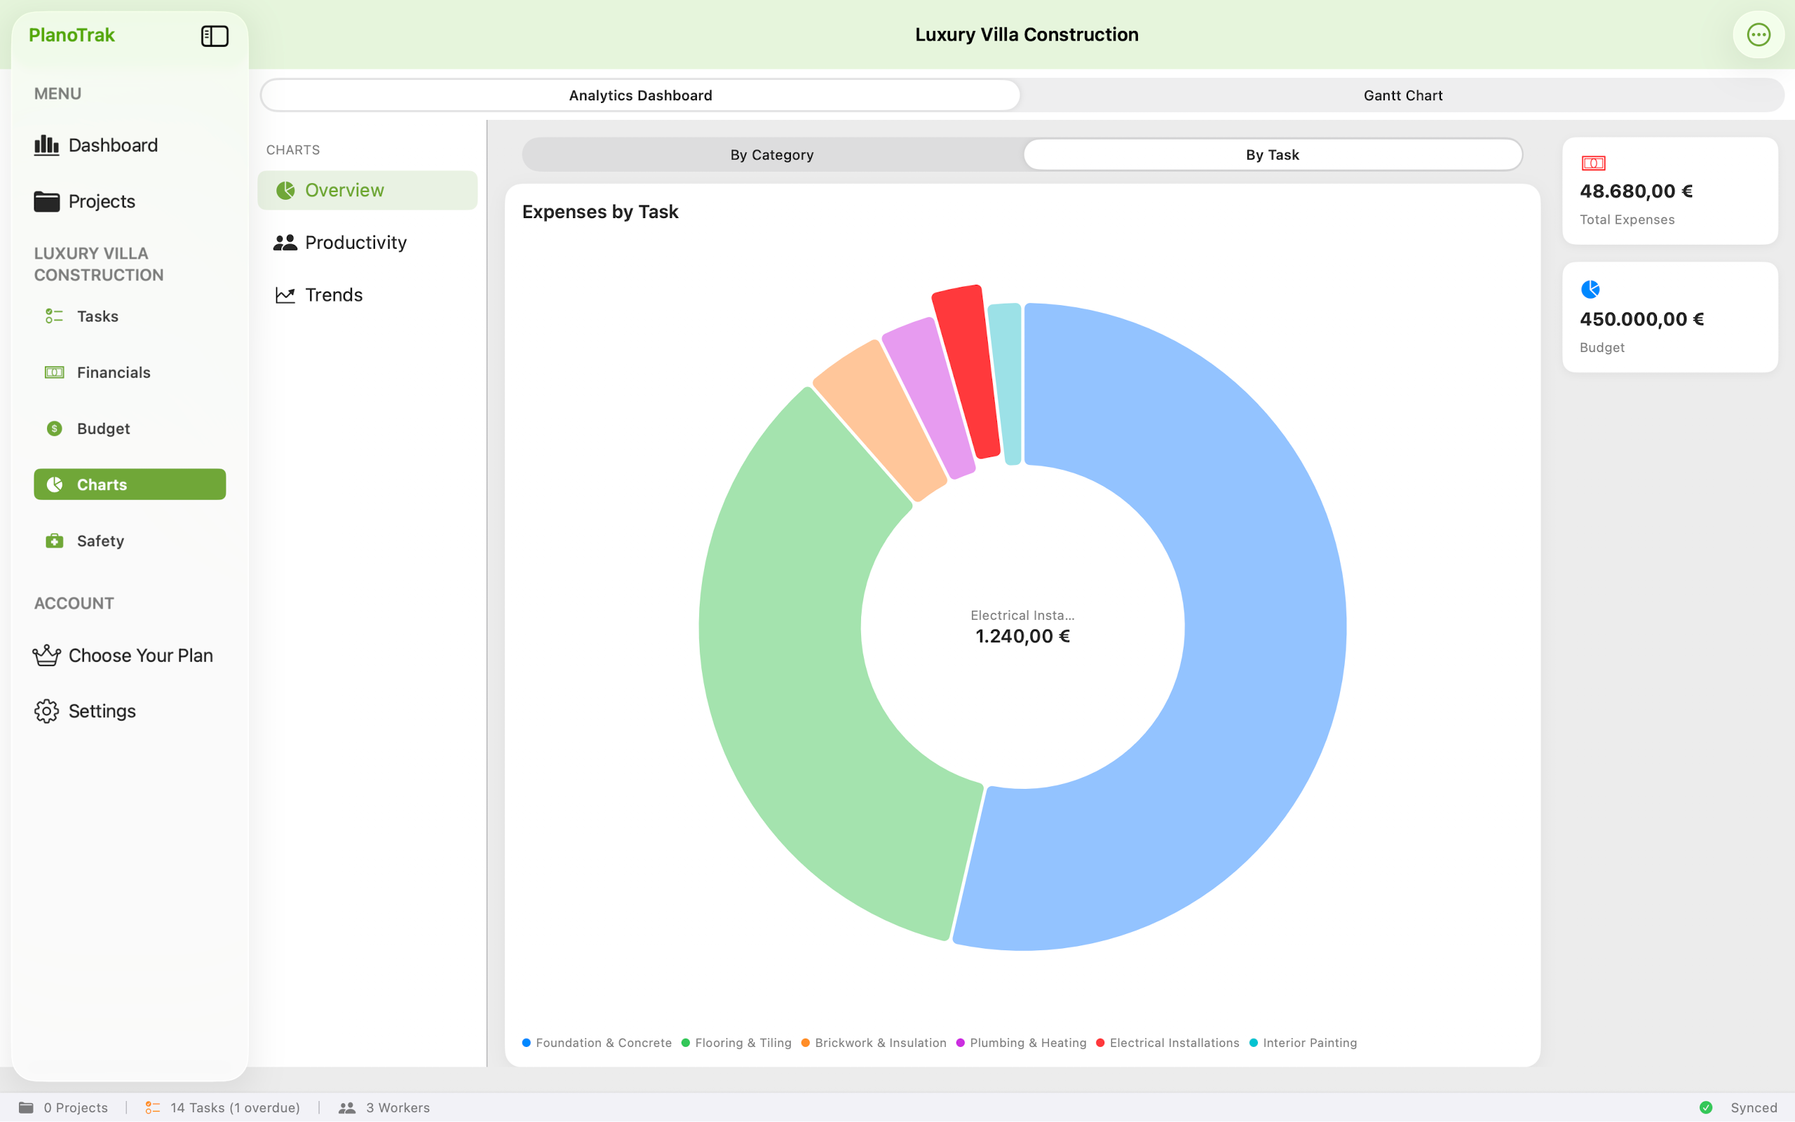Click the green Synced checkmark icon
Viewport: 1795px width, 1122px height.
[x=1706, y=1107]
